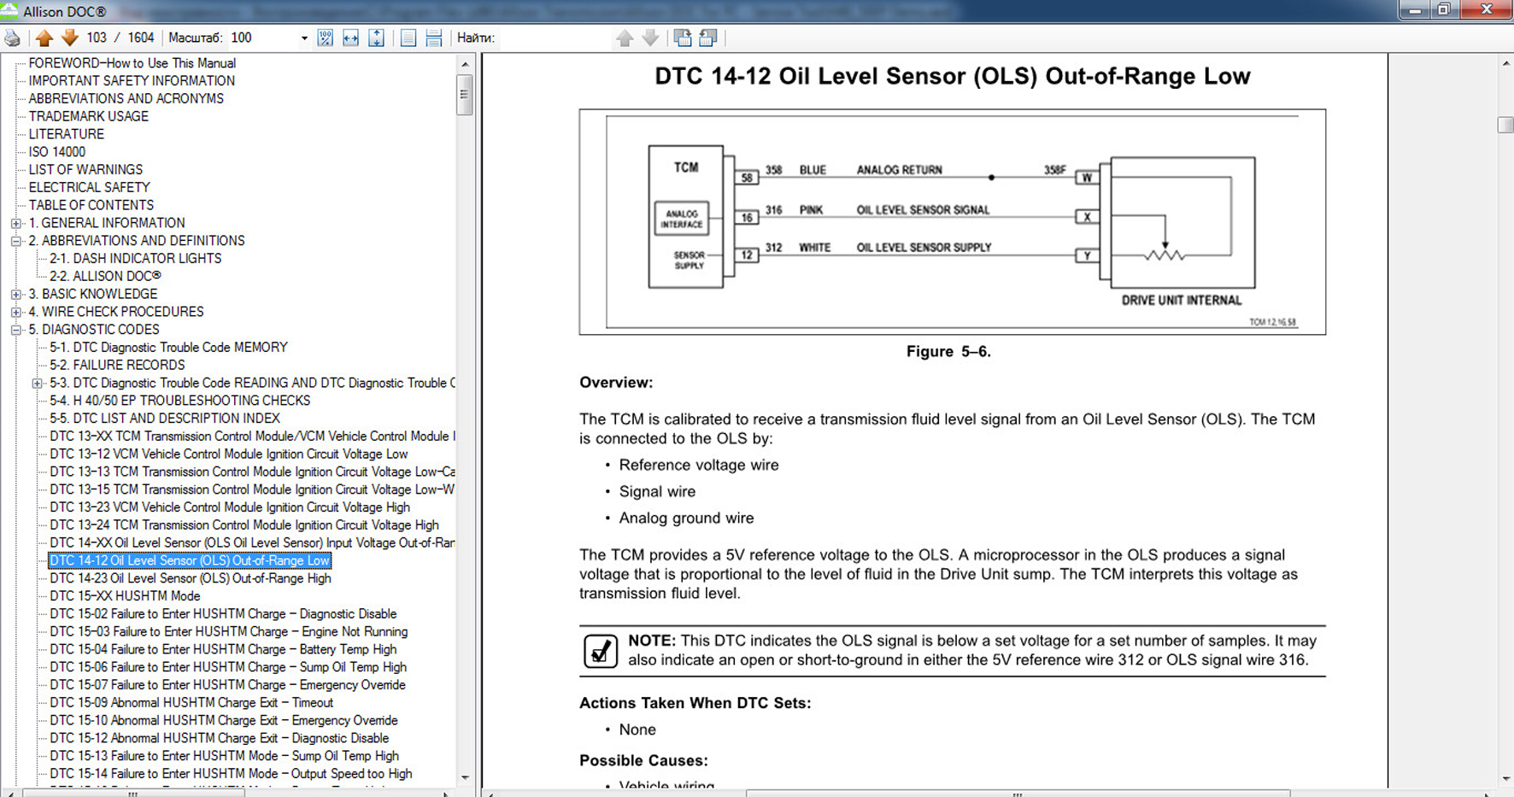Set zoom to 100% actual size icon
1514x797 pixels.
click(326, 38)
